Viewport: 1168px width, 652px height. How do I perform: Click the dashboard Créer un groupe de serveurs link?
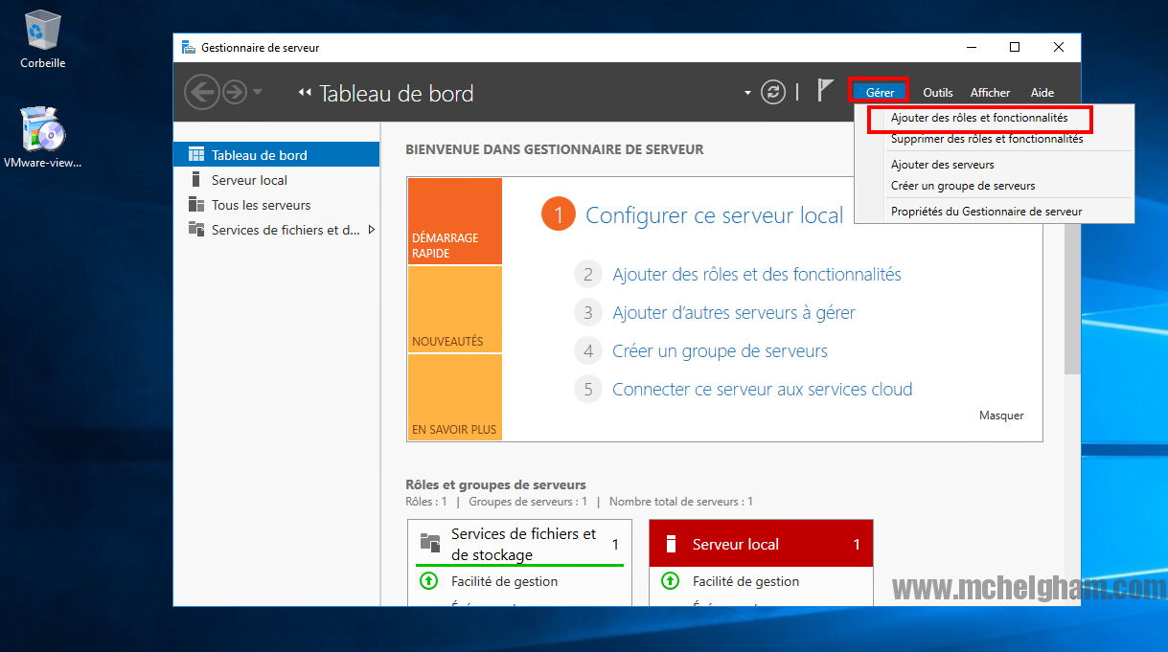click(x=720, y=351)
